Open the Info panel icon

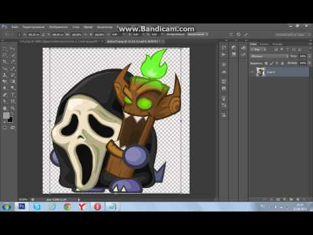tap(224, 88)
